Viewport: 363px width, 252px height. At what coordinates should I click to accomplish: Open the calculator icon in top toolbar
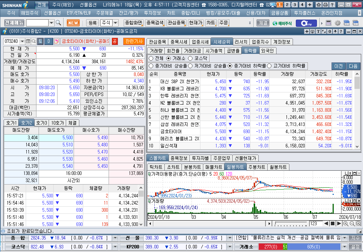coord(328,22)
